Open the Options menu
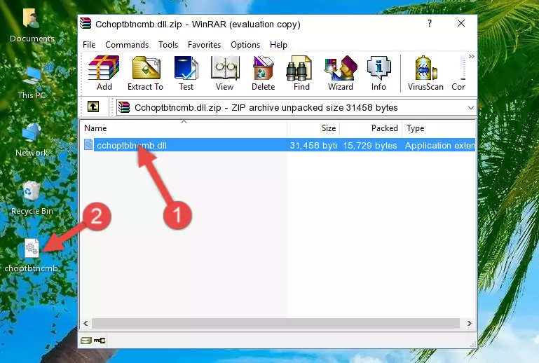Viewport: 539px width, 363px height. tap(245, 45)
